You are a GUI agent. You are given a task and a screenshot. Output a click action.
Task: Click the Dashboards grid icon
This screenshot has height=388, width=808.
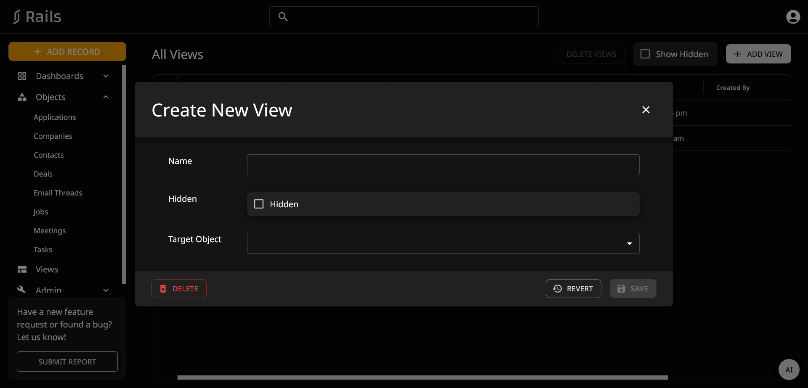[22, 76]
